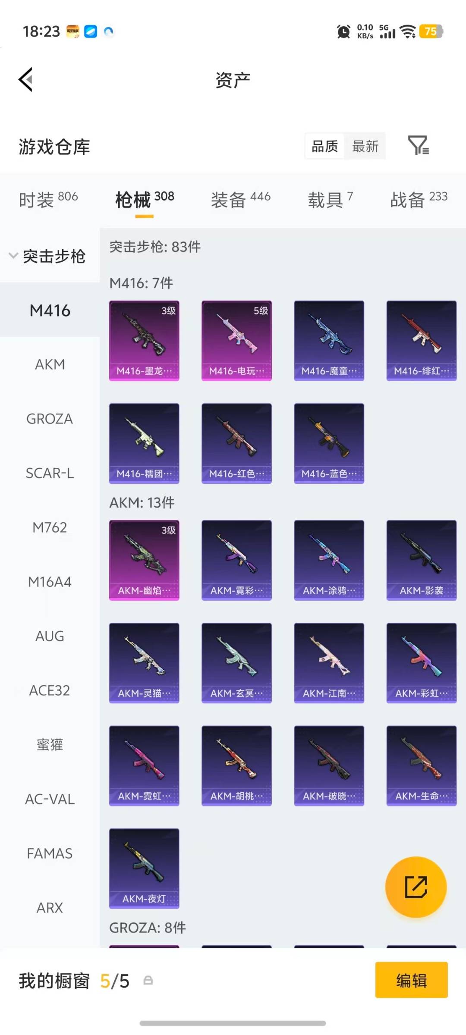Switch sorting to 最新
Screen dimensions: 466x1035
tap(365, 146)
